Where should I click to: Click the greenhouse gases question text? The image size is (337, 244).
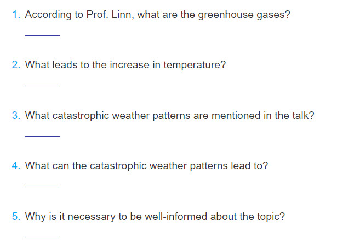(x=157, y=15)
